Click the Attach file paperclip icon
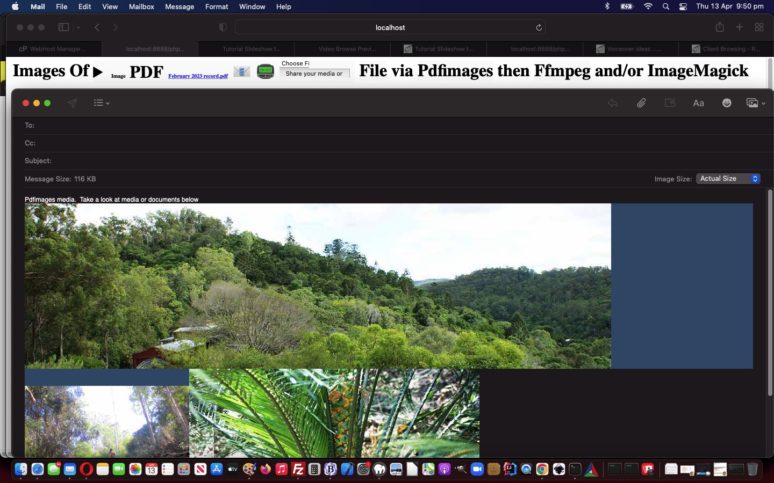The image size is (774, 483). (x=641, y=103)
